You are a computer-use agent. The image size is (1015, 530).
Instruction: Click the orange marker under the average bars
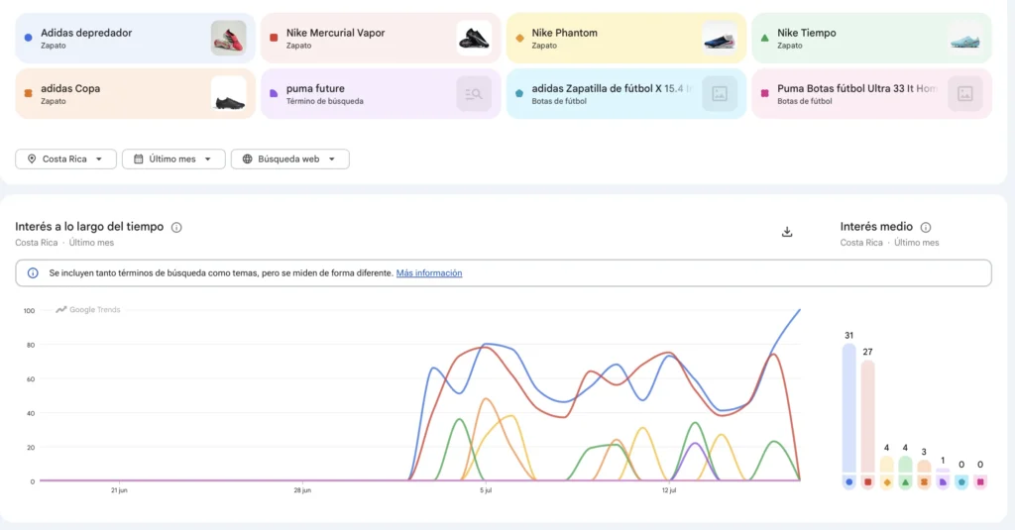click(924, 482)
